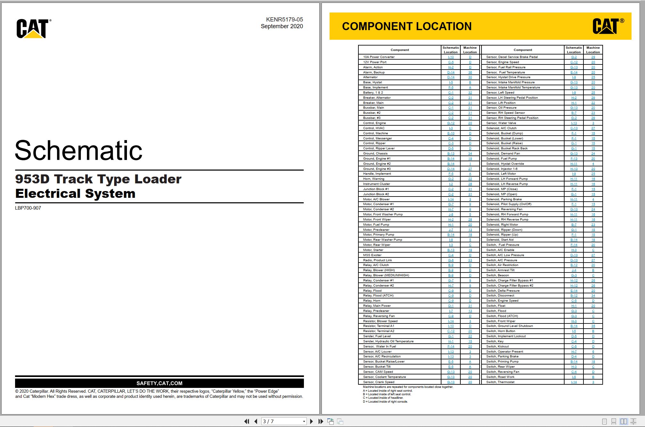Select the 'Switch, Road Work' component text
Screen dimensions: 645x427
tap(500, 377)
